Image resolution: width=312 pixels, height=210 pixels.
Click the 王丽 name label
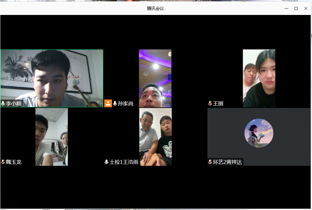tap(218, 104)
